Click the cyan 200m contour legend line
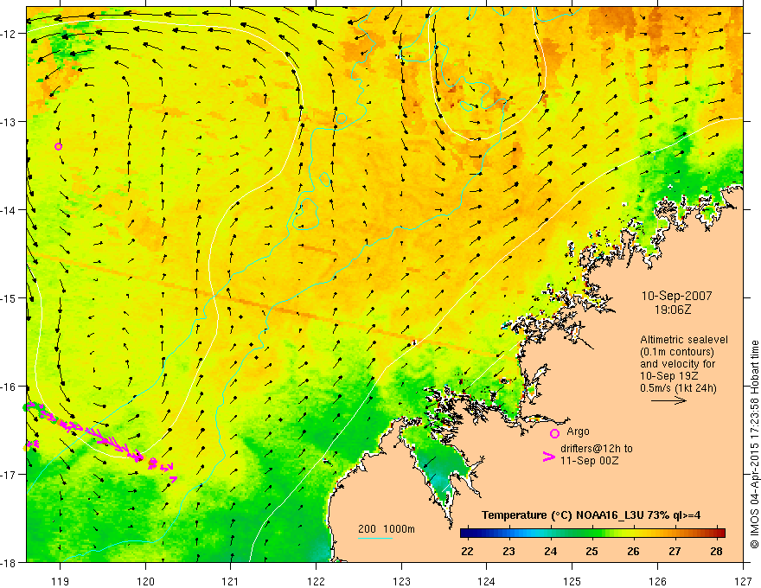Screen dimensions: 761x588 [x=375, y=538]
